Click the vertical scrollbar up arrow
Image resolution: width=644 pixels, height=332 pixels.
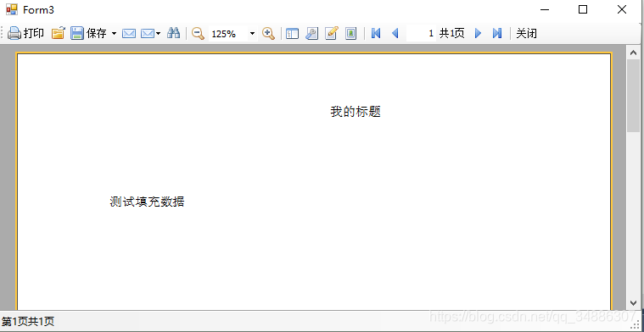[633, 53]
